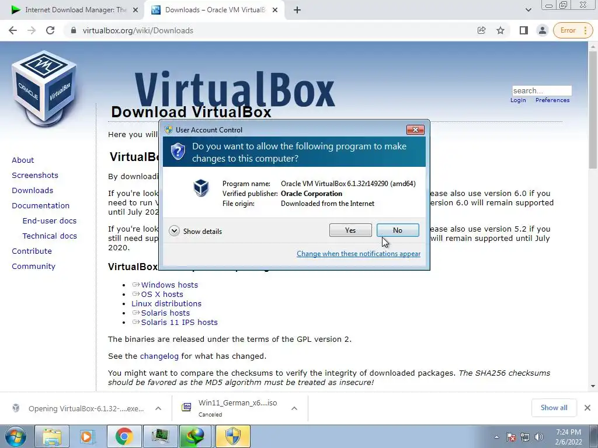Click the scrollbar down arrow

(x=593, y=386)
